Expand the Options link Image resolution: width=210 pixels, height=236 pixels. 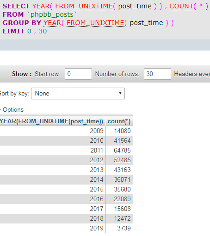tap(13, 109)
